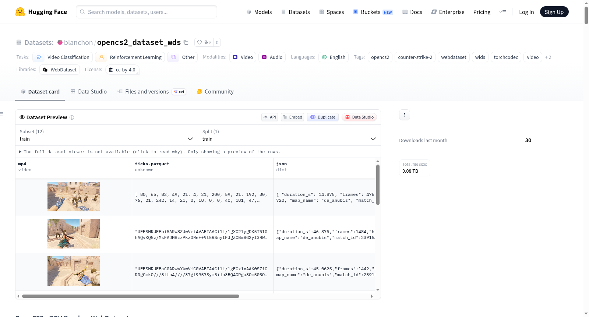The image size is (589, 317).
Task: Click the blanchon user avatar icon
Action: tap(60, 42)
